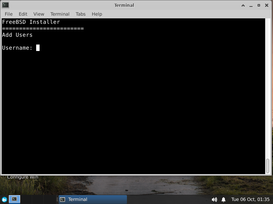
Task: Open the Edit menu
Action: (x=23, y=14)
